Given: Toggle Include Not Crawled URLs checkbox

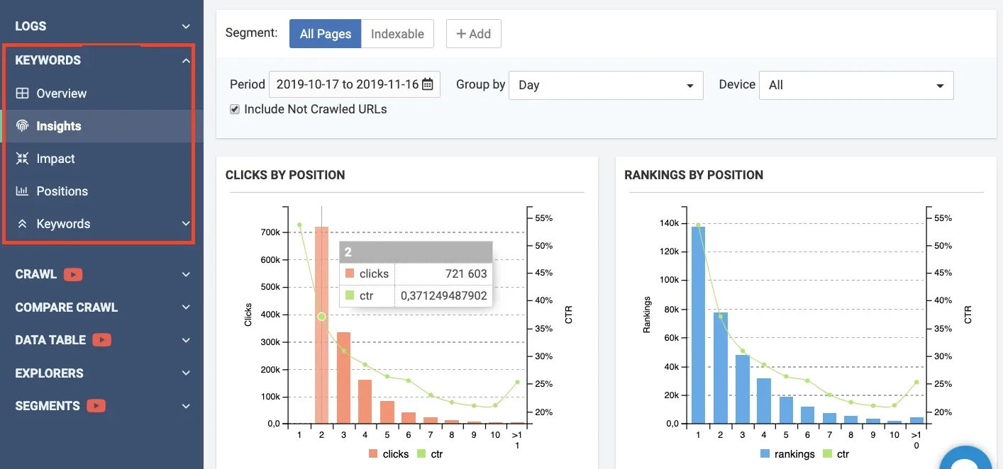Looking at the screenshot, I should [x=235, y=109].
